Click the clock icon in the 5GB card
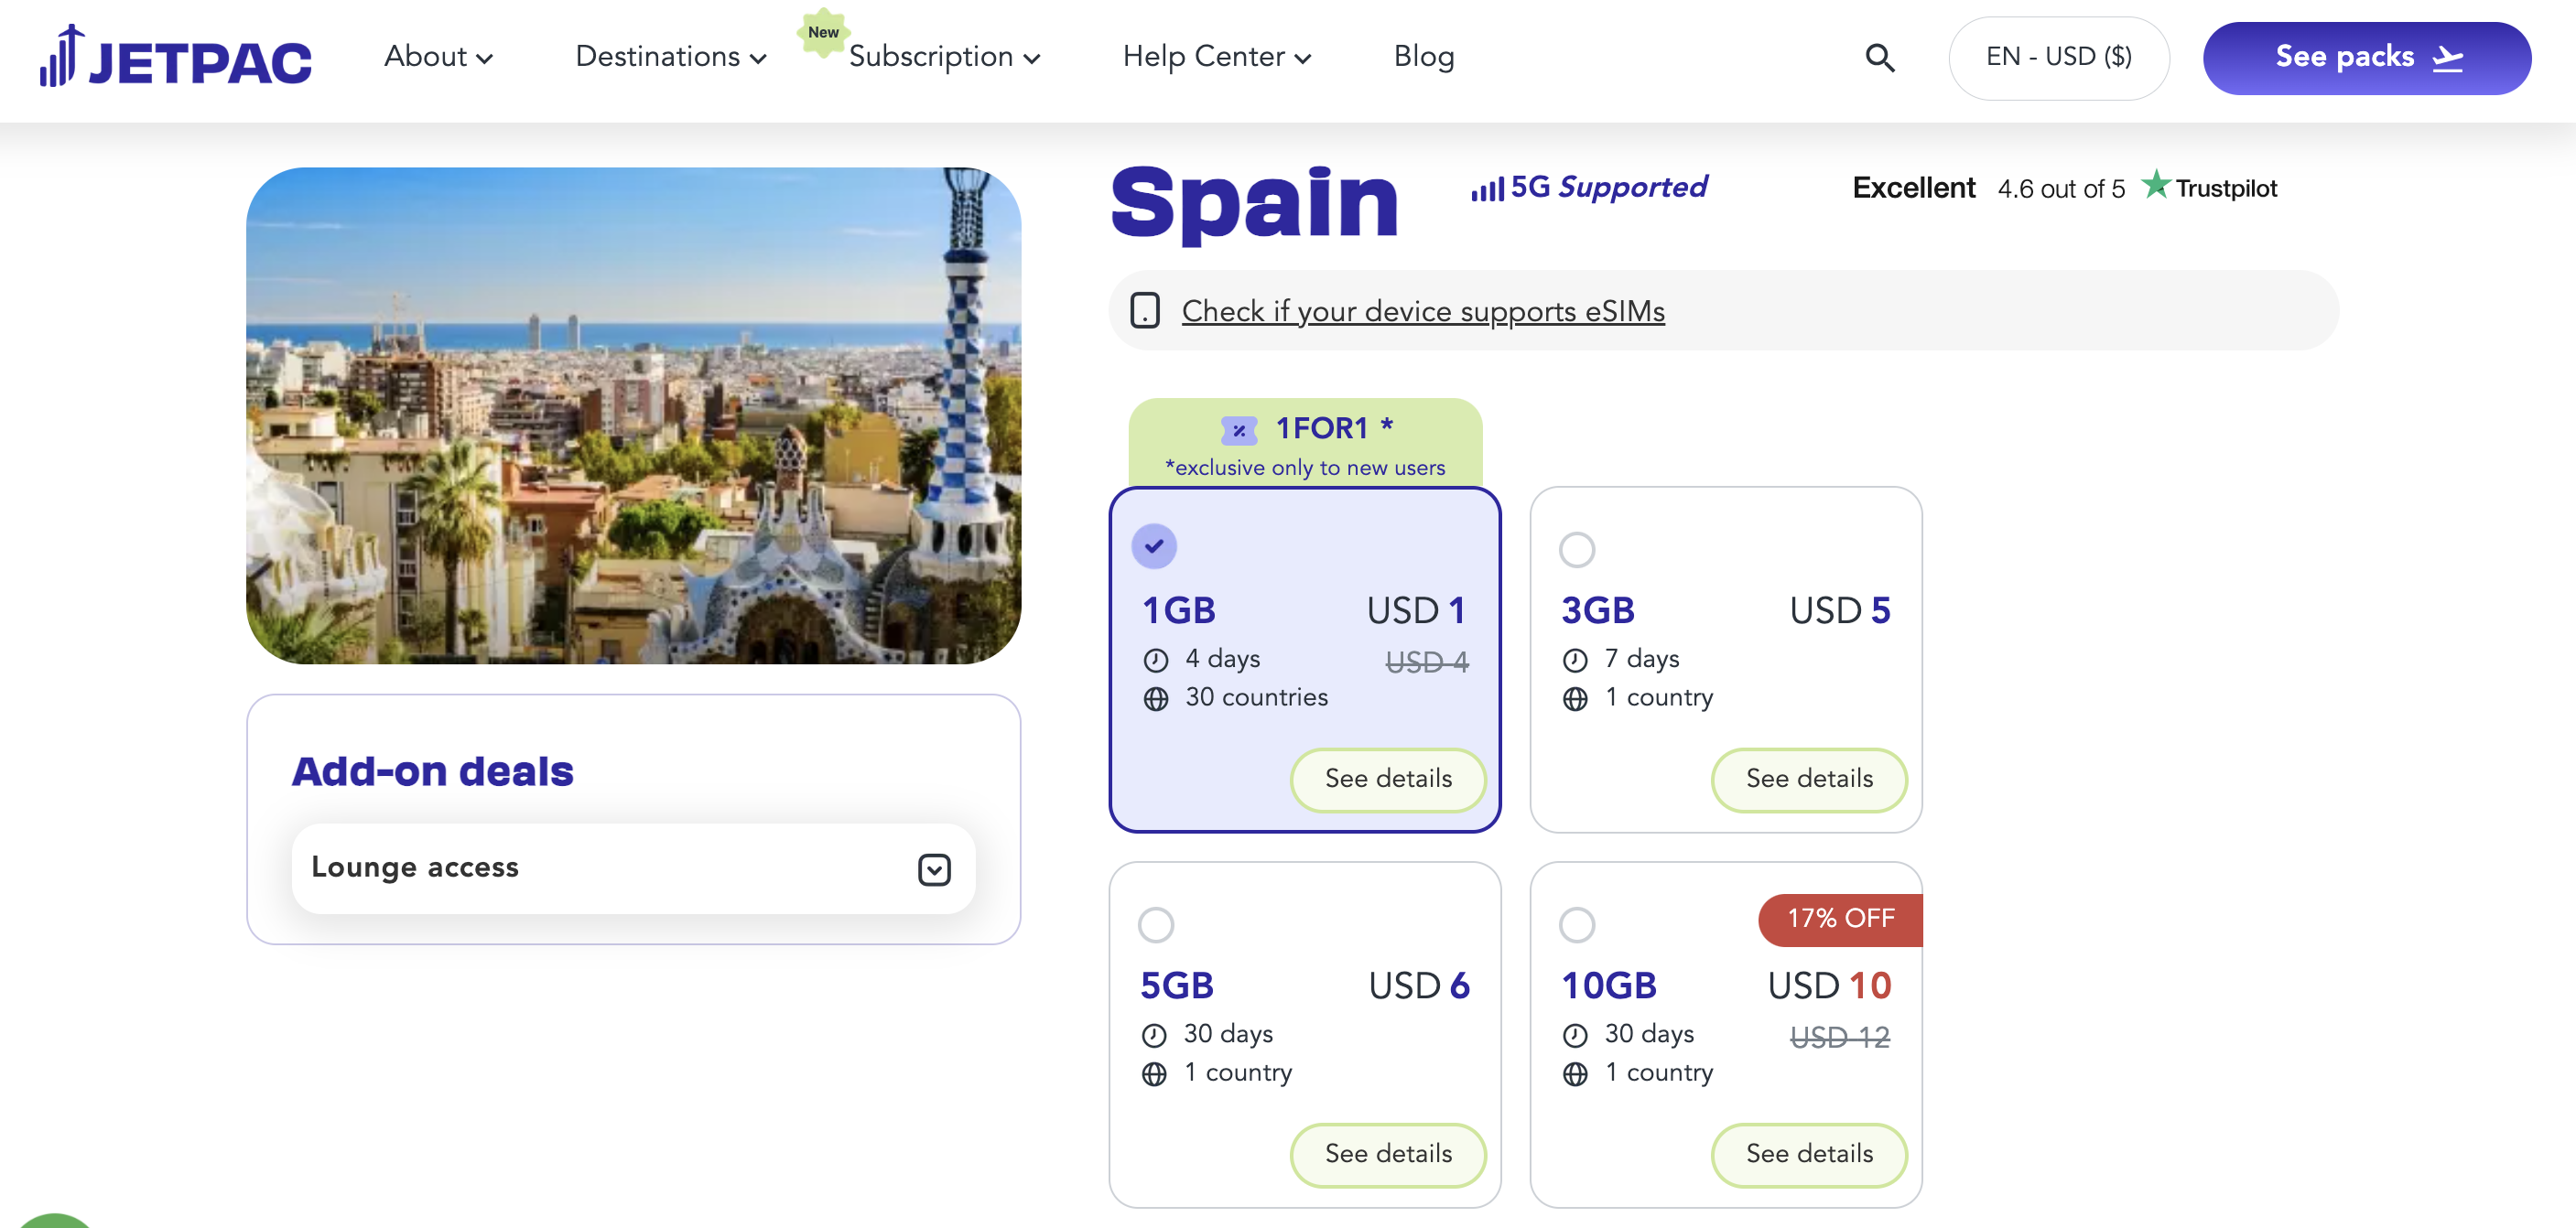The height and width of the screenshot is (1228, 2576). 1153,1035
